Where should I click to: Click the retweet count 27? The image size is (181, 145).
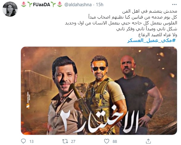tap(73, 141)
